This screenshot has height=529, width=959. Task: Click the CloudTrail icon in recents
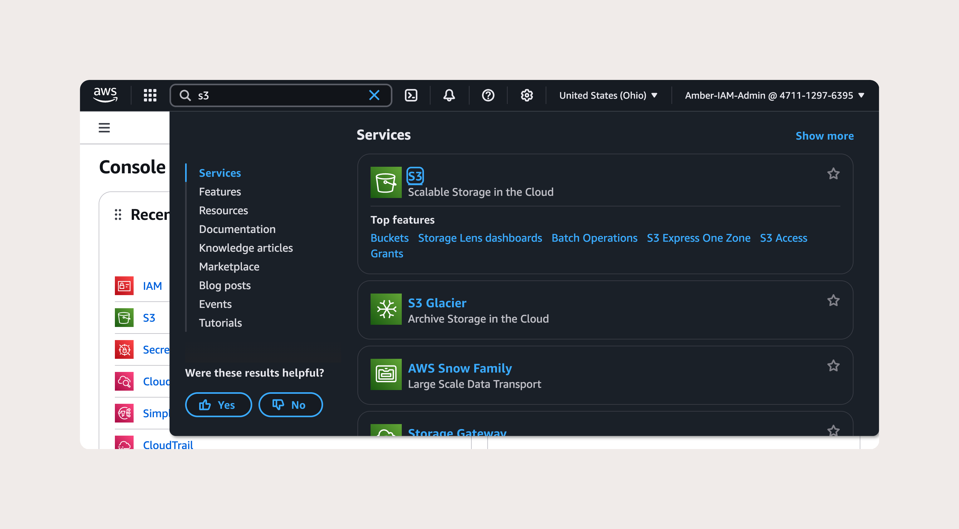pyautogui.click(x=124, y=442)
